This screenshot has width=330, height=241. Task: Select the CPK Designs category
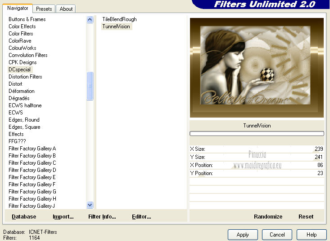[x=23, y=62]
